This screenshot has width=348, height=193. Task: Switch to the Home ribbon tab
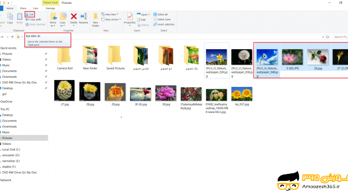coord(10,8)
